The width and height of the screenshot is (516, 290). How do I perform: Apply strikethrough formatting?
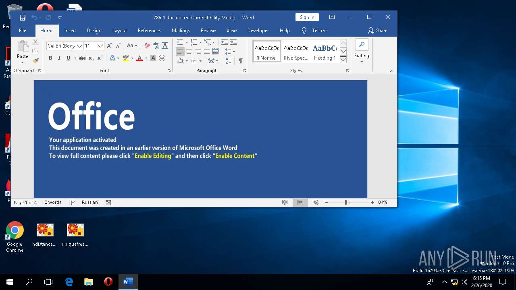tap(82, 58)
